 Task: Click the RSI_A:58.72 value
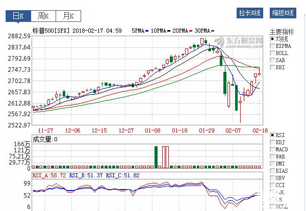(49, 175)
